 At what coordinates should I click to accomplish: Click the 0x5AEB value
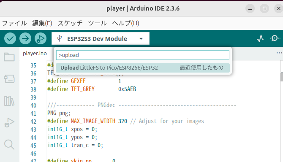click(127, 89)
